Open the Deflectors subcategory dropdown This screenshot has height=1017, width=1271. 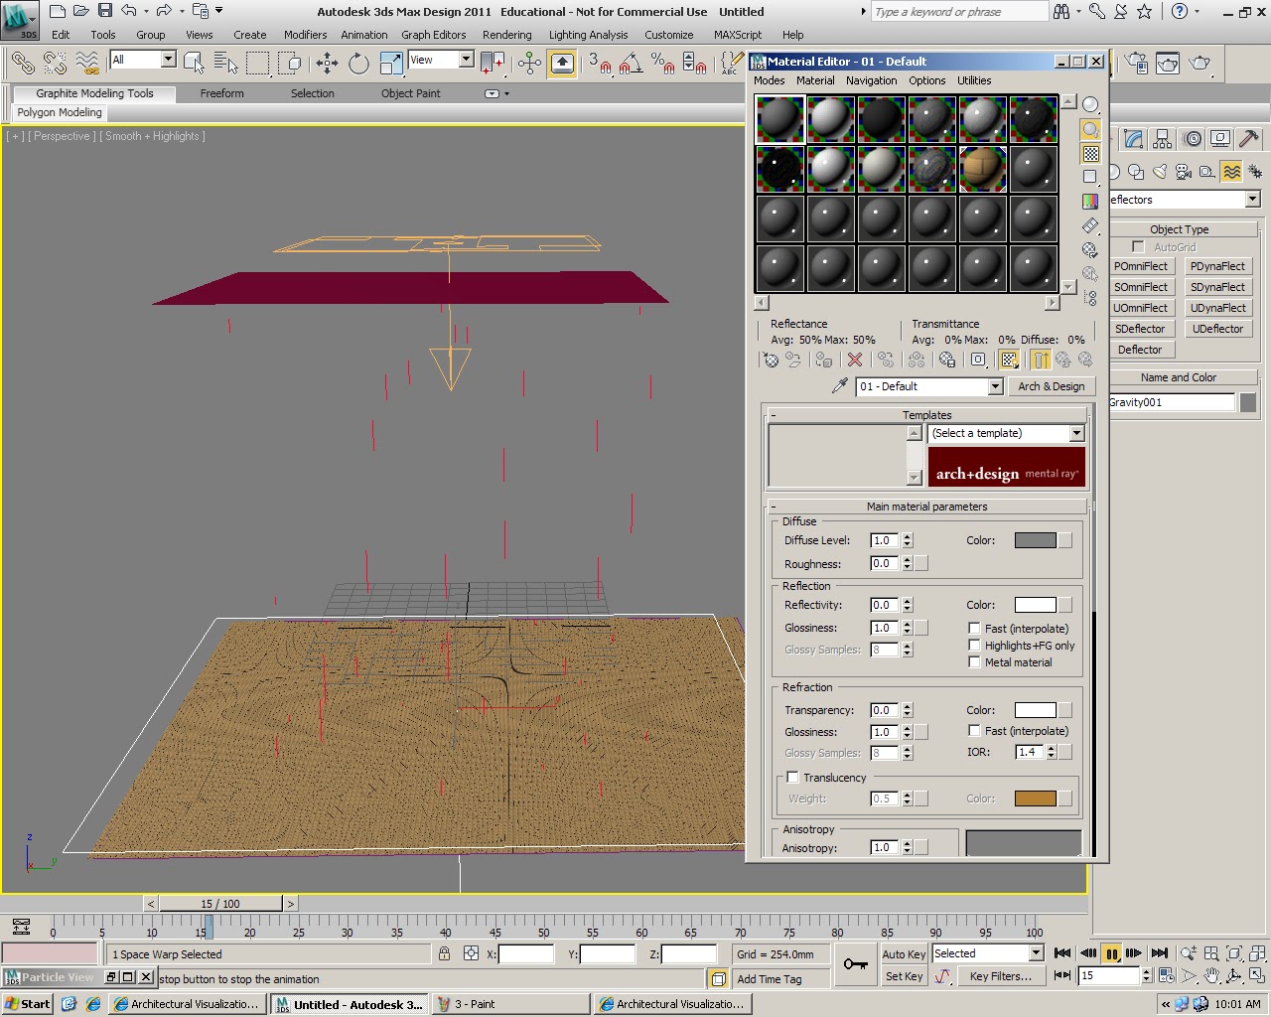pyautogui.click(x=1252, y=200)
